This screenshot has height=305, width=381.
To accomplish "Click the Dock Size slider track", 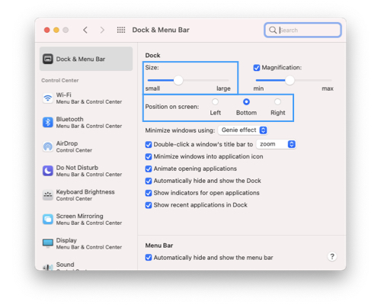I will (x=188, y=80).
